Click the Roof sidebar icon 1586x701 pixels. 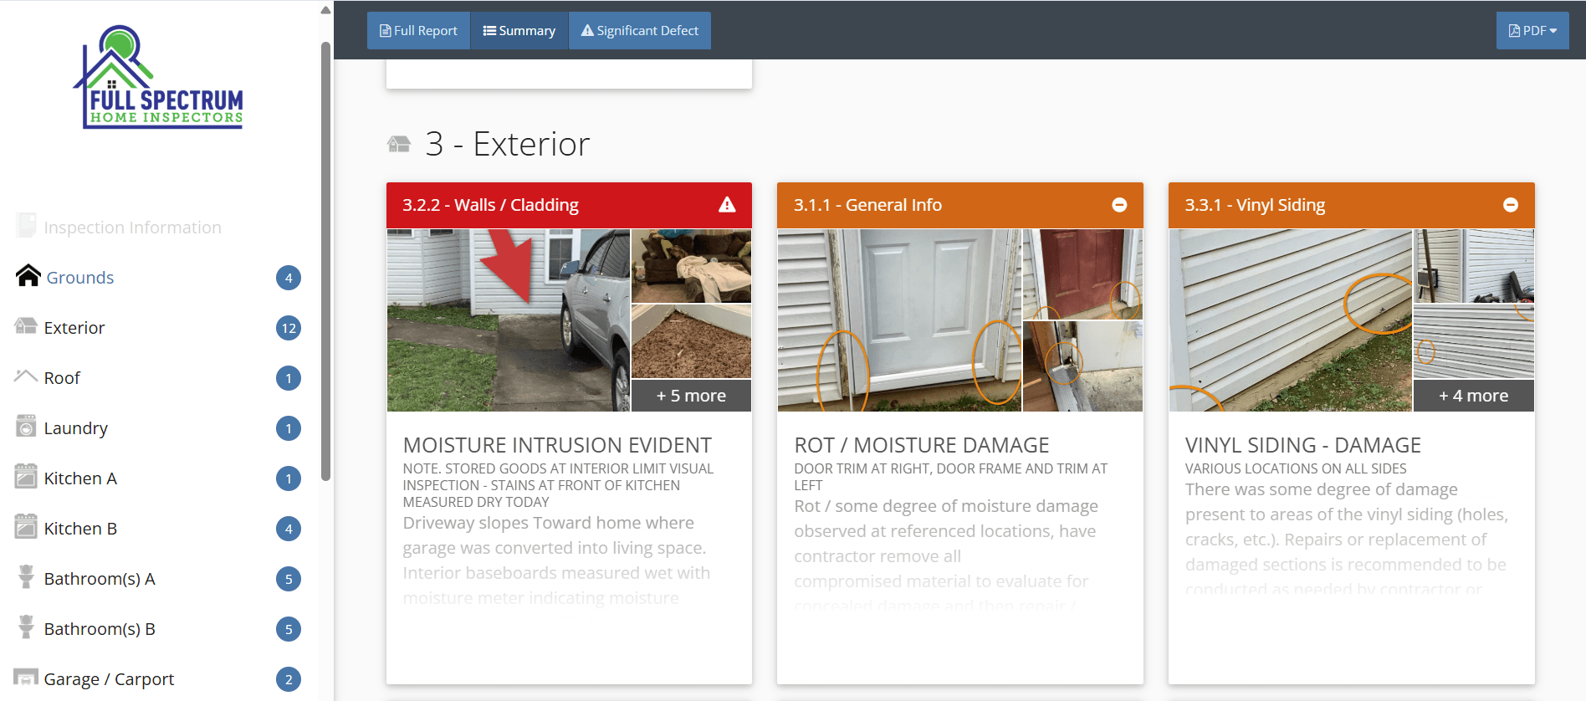(26, 376)
